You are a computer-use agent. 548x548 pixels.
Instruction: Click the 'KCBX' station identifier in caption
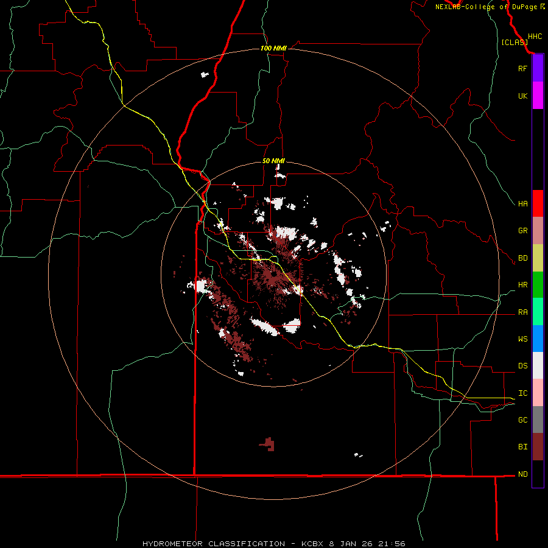click(312, 544)
